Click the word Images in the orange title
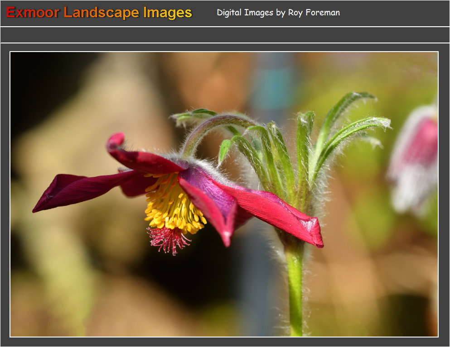The height and width of the screenshot is (347, 450). (168, 13)
